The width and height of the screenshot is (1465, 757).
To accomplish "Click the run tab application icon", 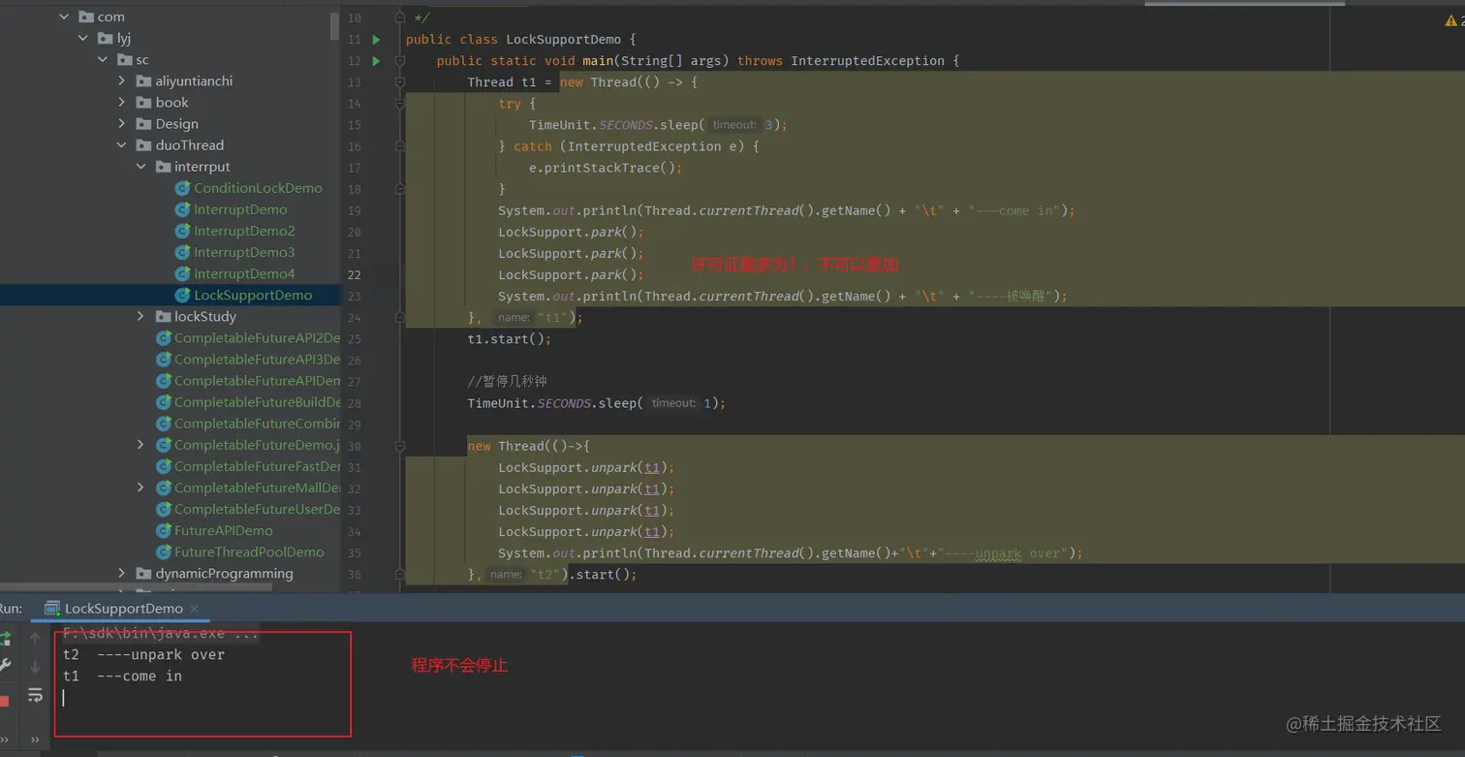I will click(x=52, y=609).
